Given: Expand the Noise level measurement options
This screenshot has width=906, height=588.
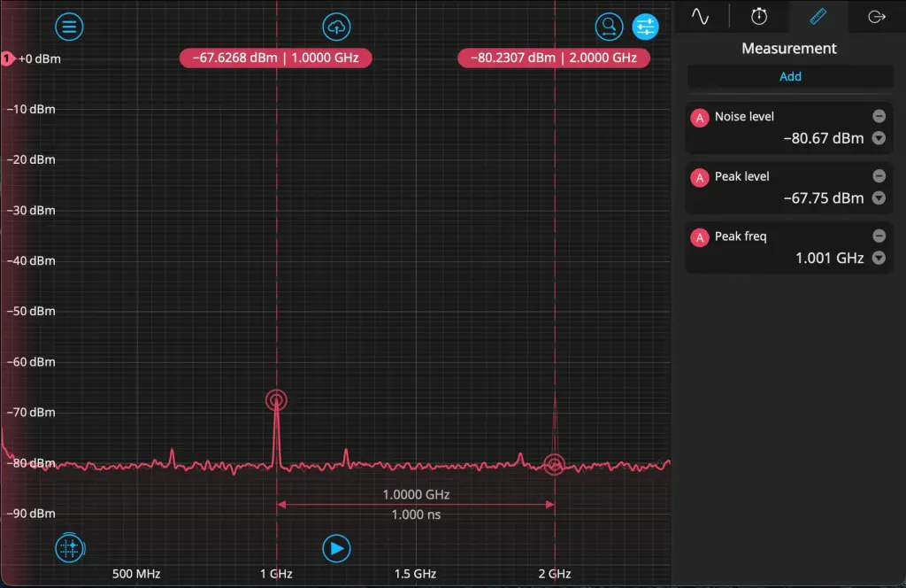Looking at the screenshot, I should [879, 138].
